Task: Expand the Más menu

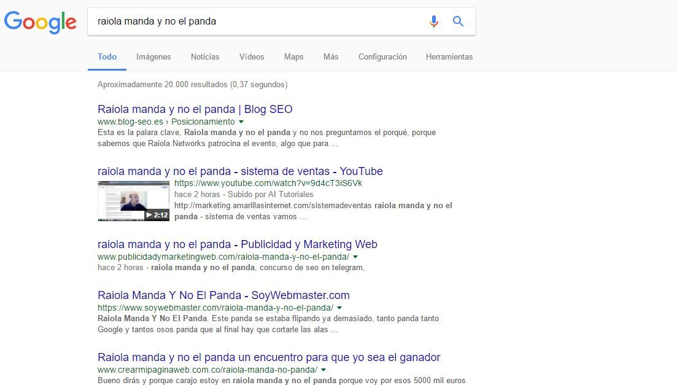Action: pos(331,56)
